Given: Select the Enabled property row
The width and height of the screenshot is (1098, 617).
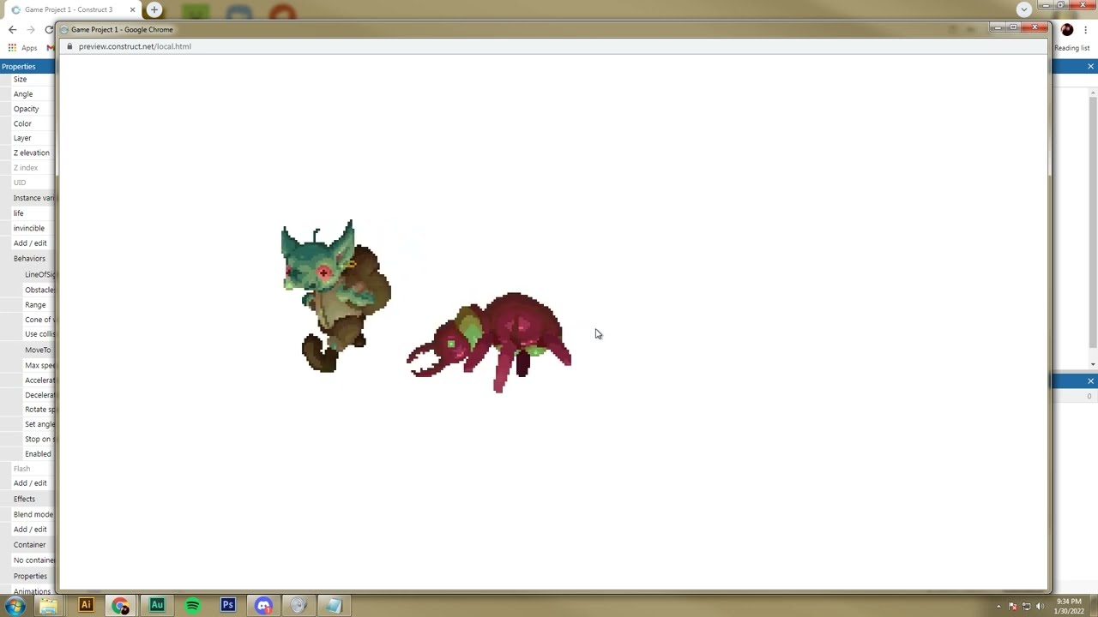Looking at the screenshot, I should point(38,454).
